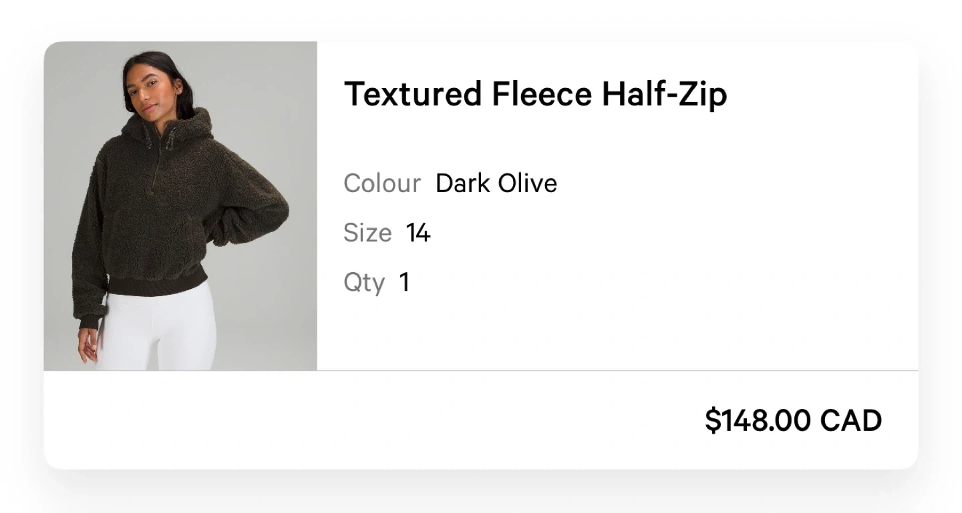The height and width of the screenshot is (513, 962).
Task: Click the $148.00 price amount
Action: (758, 420)
